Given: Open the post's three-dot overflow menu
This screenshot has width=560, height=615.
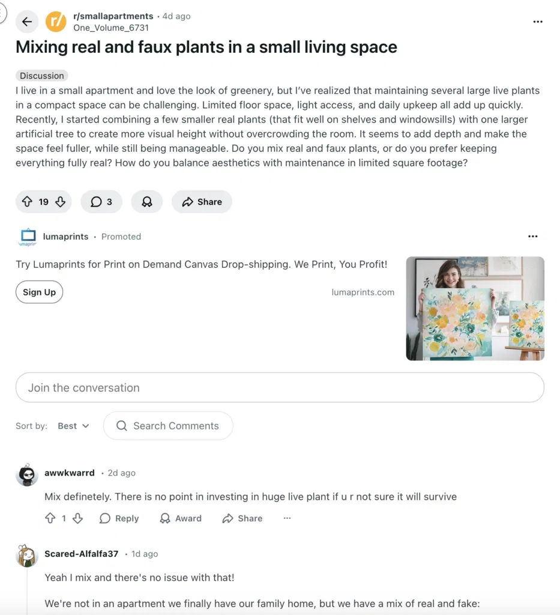Looking at the screenshot, I should [538, 22].
